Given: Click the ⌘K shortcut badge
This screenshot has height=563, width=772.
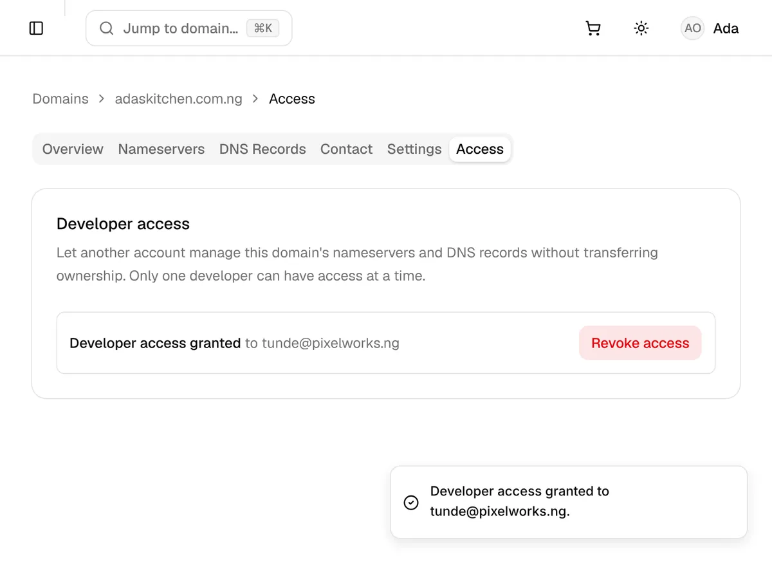Looking at the screenshot, I should (262, 28).
